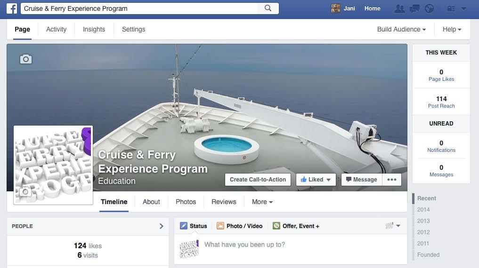Image resolution: width=479 pixels, height=268 pixels.
Task: Click the page profile picture thumbnail
Action: (x=53, y=165)
